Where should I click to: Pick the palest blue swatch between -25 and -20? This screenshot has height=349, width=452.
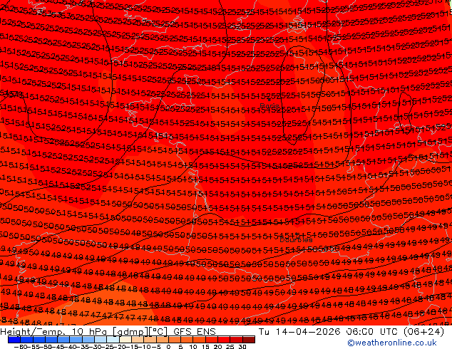point(113,340)
